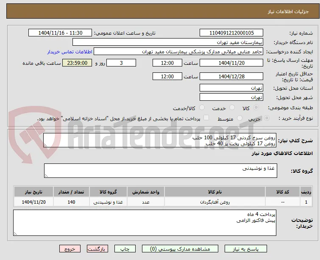Open 'اطلاعات تماس خریدار' link
The height and width of the screenshot is (260, 320).
coord(70,52)
